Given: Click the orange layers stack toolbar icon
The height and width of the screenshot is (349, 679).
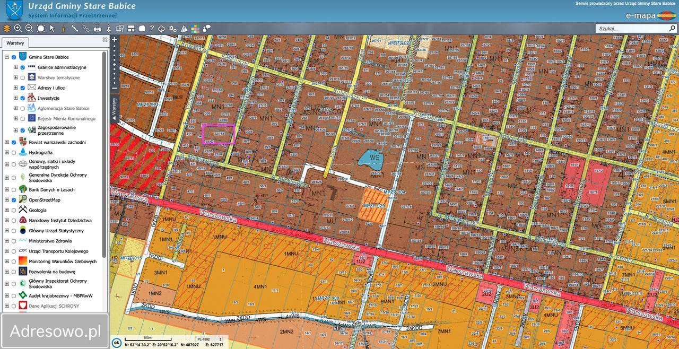Looking at the screenshot, I should tap(7, 29).
